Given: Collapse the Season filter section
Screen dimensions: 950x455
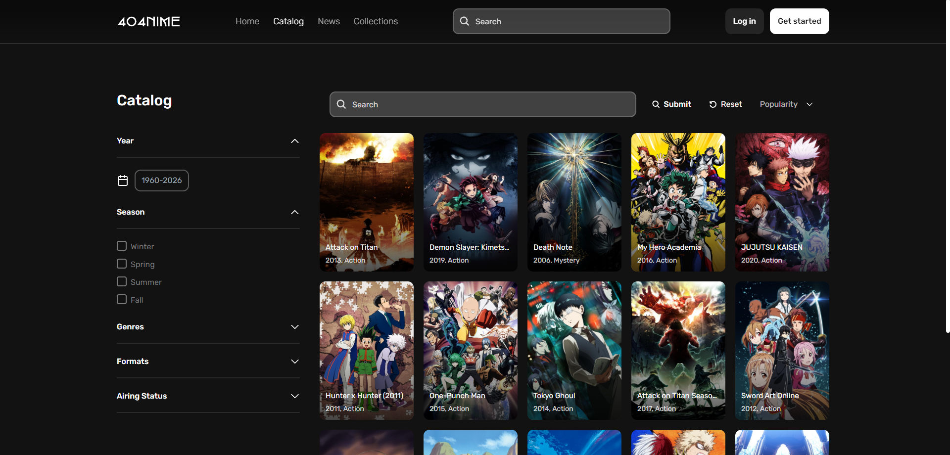Looking at the screenshot, I should 295,212.
